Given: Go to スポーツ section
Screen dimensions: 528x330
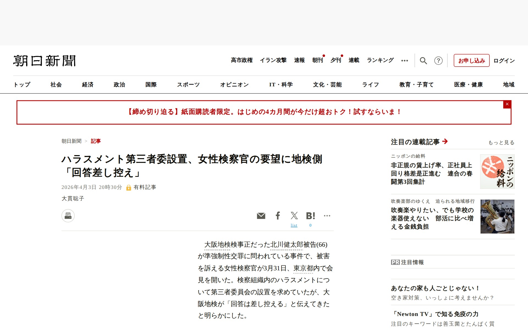Looking at the screenshot, I should click(188, 85).
